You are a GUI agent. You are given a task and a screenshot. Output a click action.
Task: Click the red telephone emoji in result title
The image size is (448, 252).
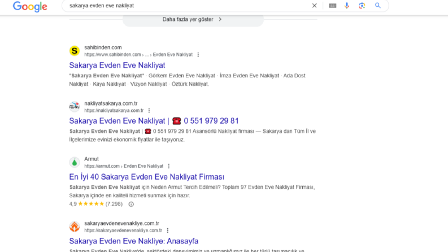(177, 121)
